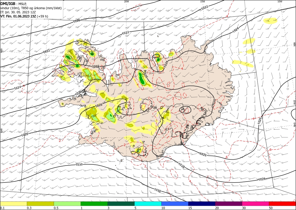This screenshot has height=210, width=296.
Task: Click the pink 30–50 legend swatch
Action: pos(255,203)
